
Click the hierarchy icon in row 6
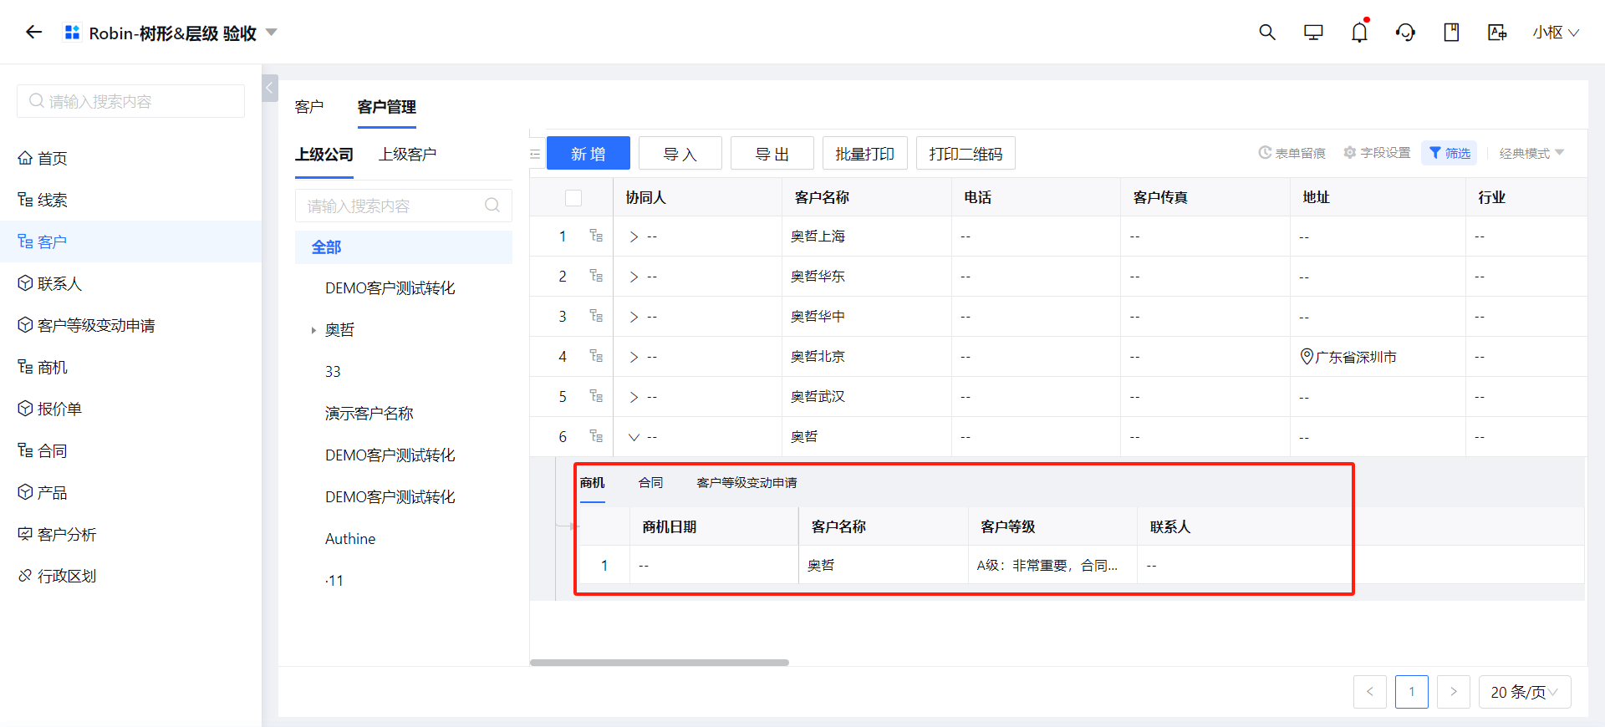pos(596,436)
